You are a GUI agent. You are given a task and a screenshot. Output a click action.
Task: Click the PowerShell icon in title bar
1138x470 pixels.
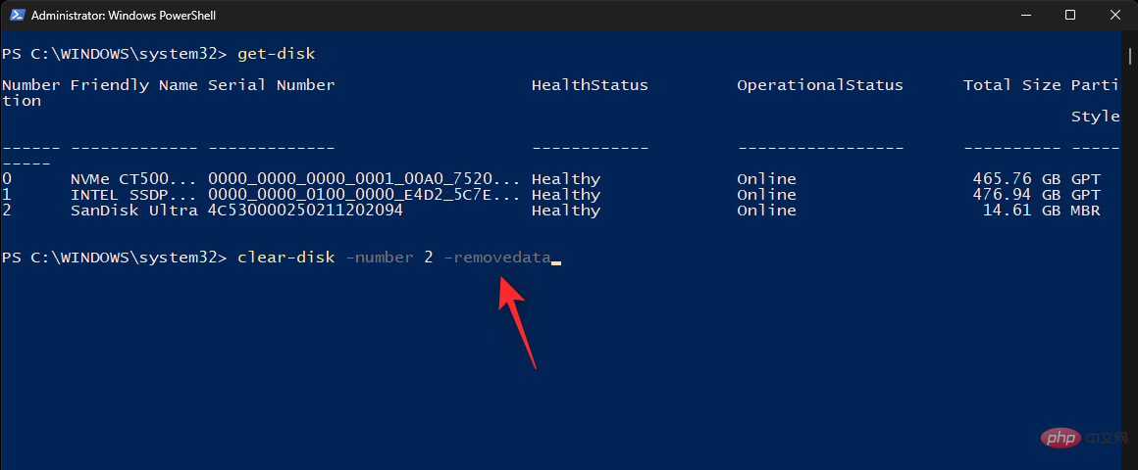click(18, 16)
